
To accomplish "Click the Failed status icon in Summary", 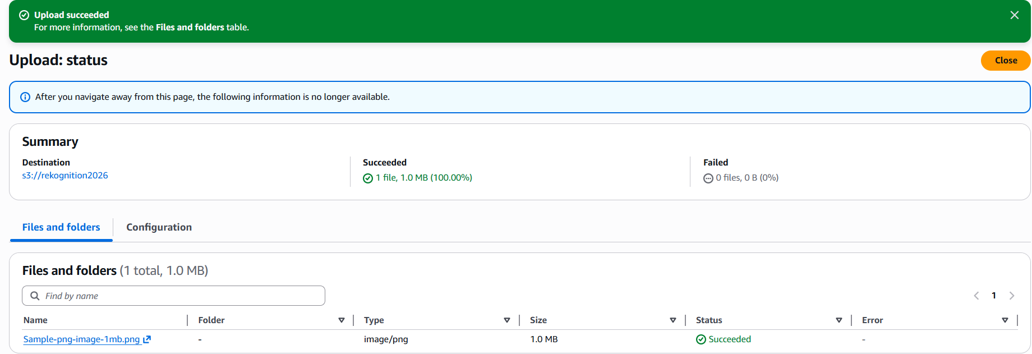I will coord(708,178).
